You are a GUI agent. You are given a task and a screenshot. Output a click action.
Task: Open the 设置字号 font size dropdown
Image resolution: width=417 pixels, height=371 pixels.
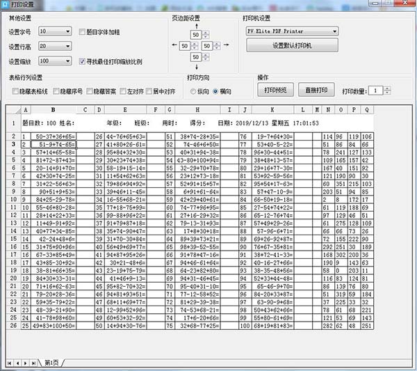55,31
